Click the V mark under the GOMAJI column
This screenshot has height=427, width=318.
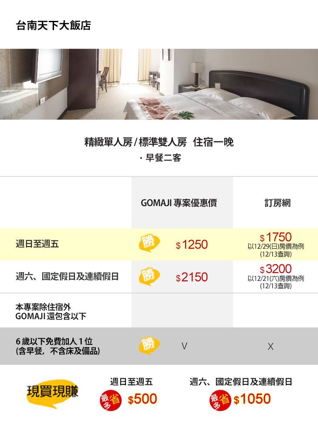pos(185,346)
